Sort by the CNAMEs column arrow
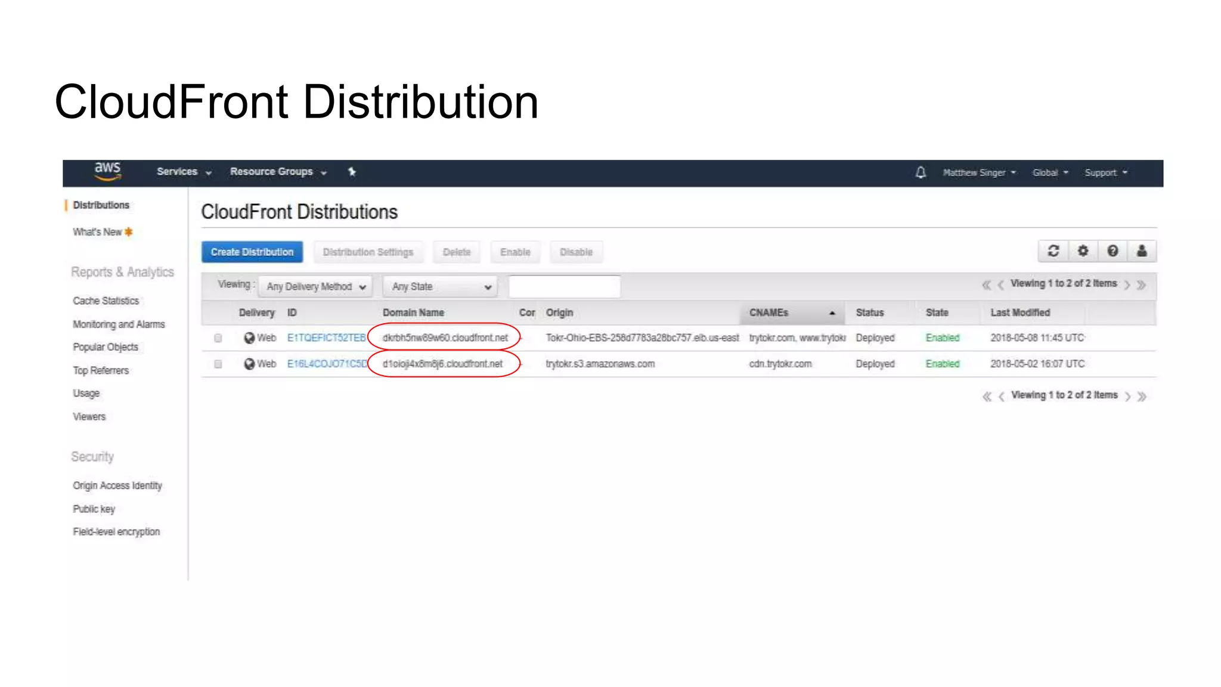Image resolution: width=1221 pixels, height=687 pixels. point(832,313)
